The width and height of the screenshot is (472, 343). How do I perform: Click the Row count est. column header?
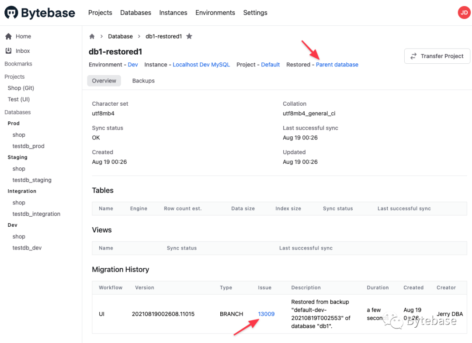point(183,208)
